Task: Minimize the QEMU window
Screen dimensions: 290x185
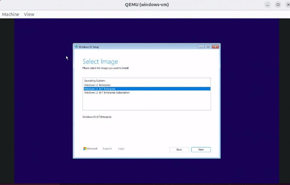Action: (x=267, y=5)
